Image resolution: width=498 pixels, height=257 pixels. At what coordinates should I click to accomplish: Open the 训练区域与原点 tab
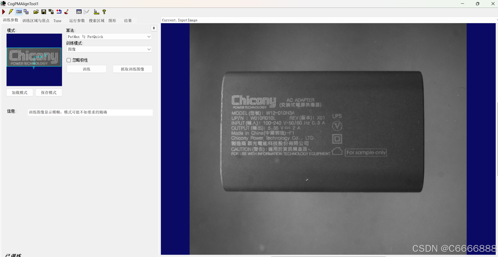pyautogui.click(x=36, y=21)
